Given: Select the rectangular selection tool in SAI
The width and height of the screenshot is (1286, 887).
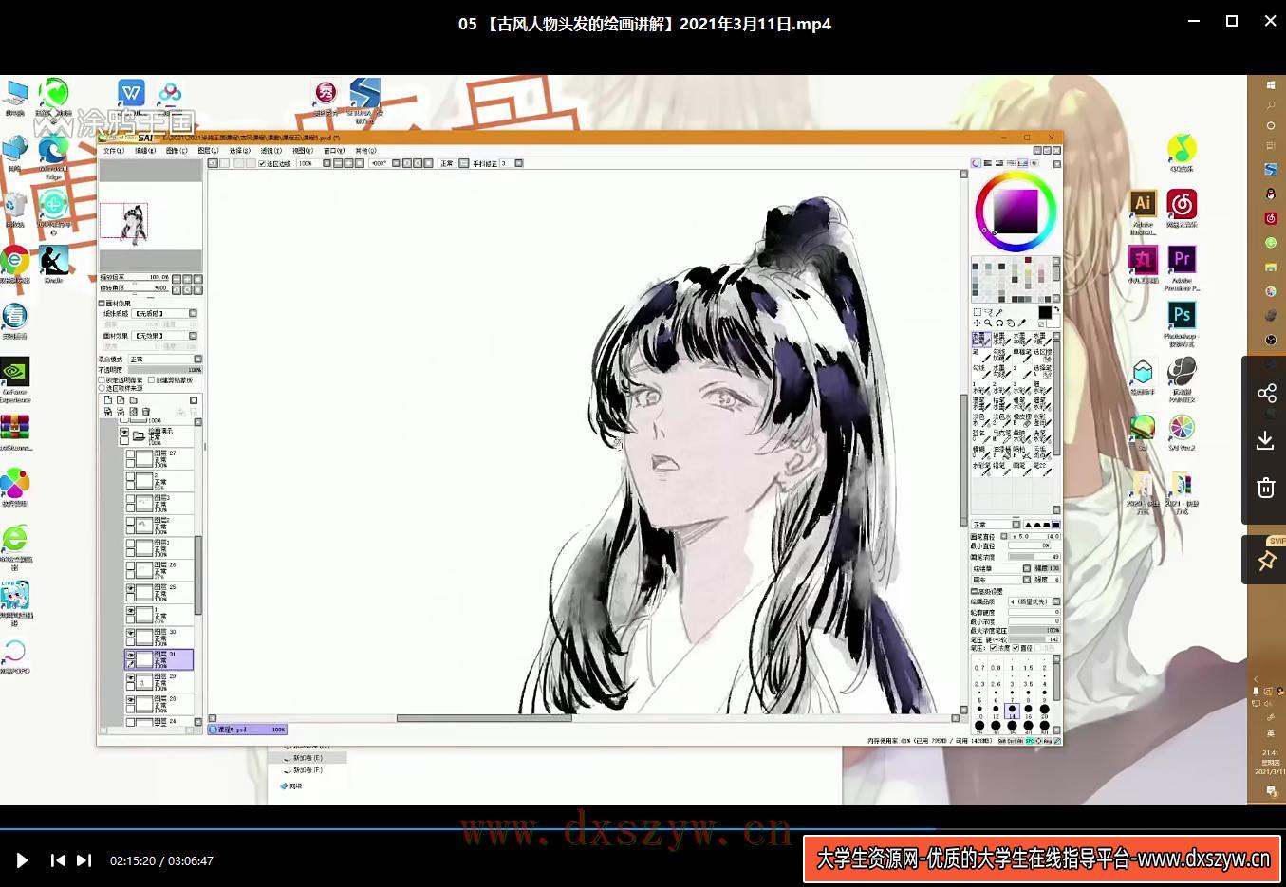Looking at the screenshot, I should [978, 312].
